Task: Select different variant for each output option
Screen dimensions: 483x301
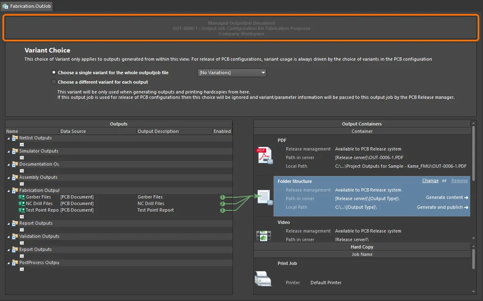Action: pos(54,82)
